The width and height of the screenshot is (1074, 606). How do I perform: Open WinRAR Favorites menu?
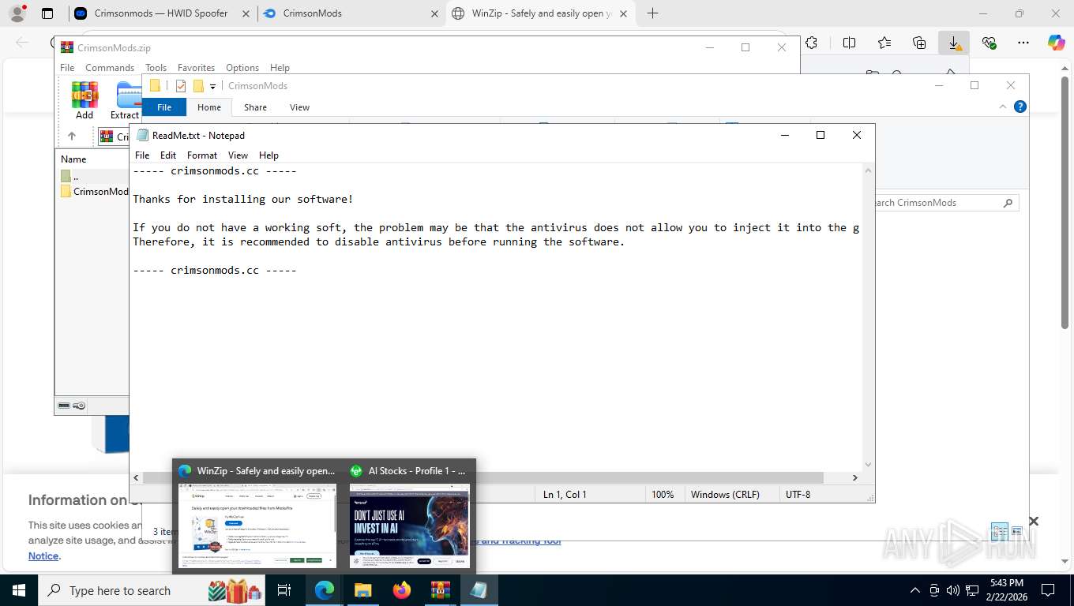point(196,68)
